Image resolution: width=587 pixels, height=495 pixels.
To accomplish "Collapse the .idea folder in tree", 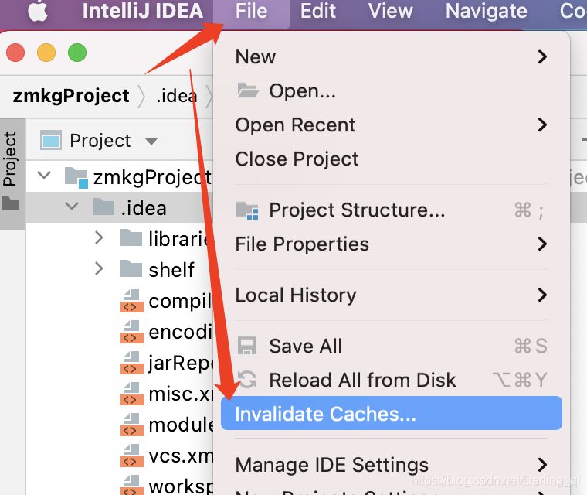I will click(72, 207).
